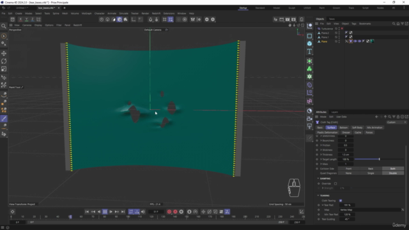409x230 pixels.
Task: Expand the Thickness parameter
Action: pos(321,155)
